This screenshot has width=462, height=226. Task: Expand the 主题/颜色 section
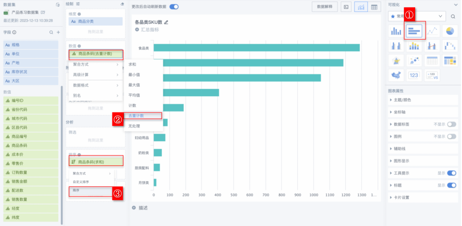pos(402,100)
